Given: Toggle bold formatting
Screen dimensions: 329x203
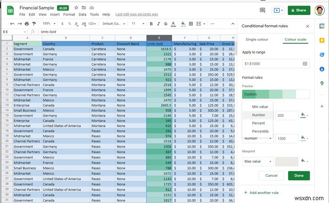Looking at the screenshot, I should [x=151, y=23].
